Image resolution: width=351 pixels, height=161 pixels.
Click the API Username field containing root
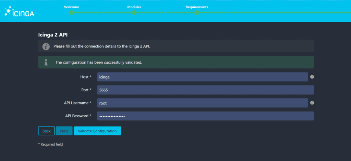pyautogui.click(x=202, y=103)
